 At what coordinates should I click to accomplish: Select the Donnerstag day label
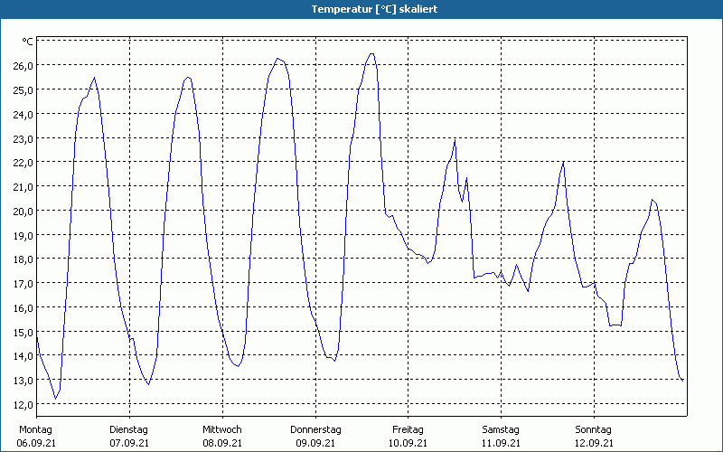315,430
